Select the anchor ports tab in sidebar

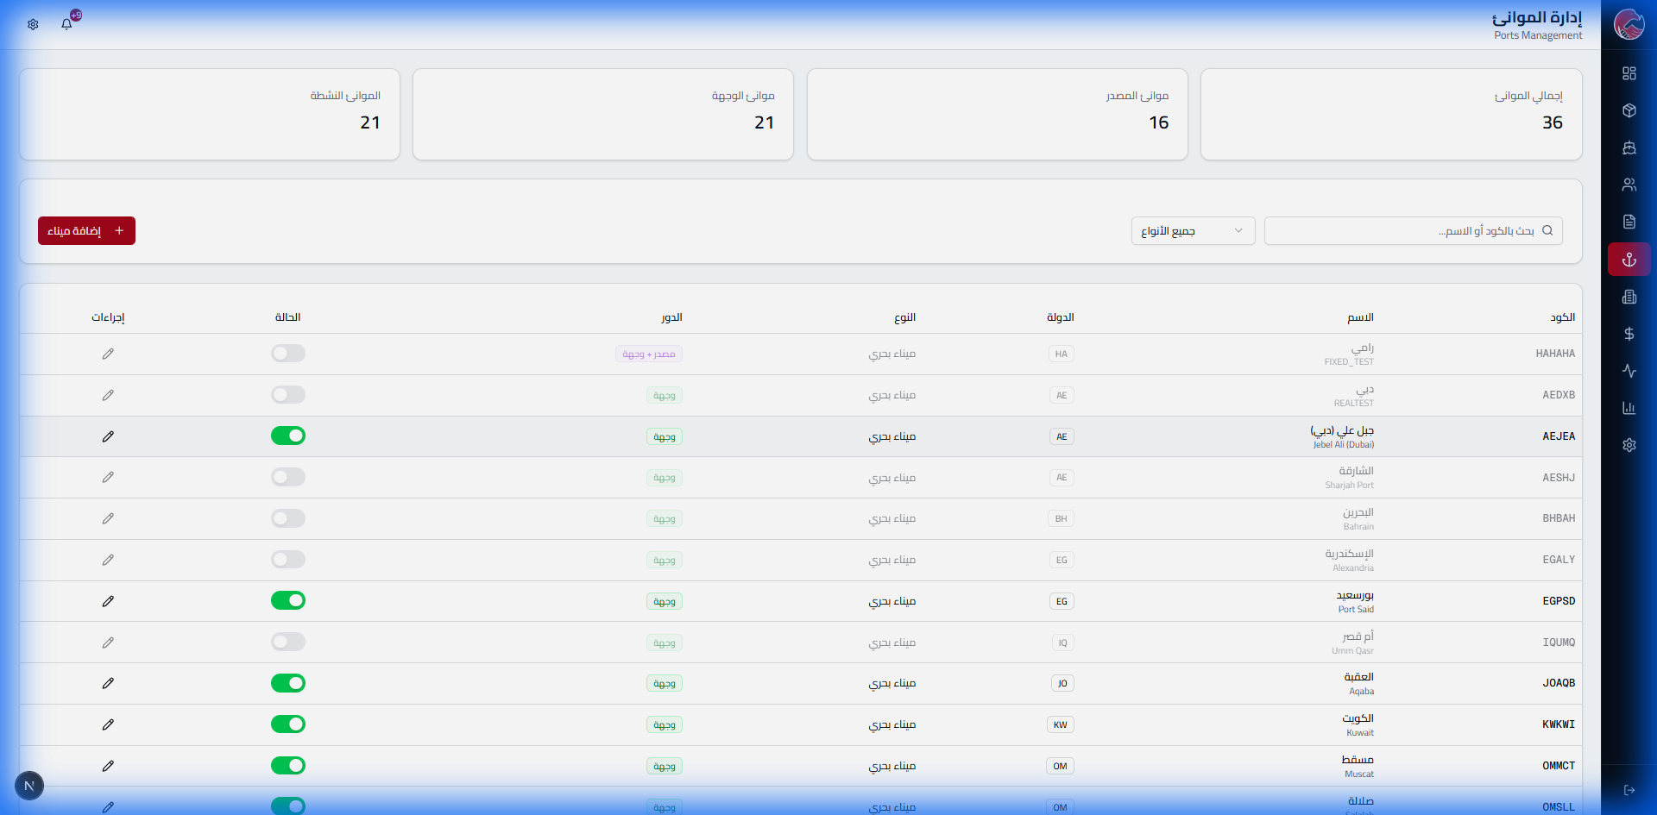pos(1629,260)
